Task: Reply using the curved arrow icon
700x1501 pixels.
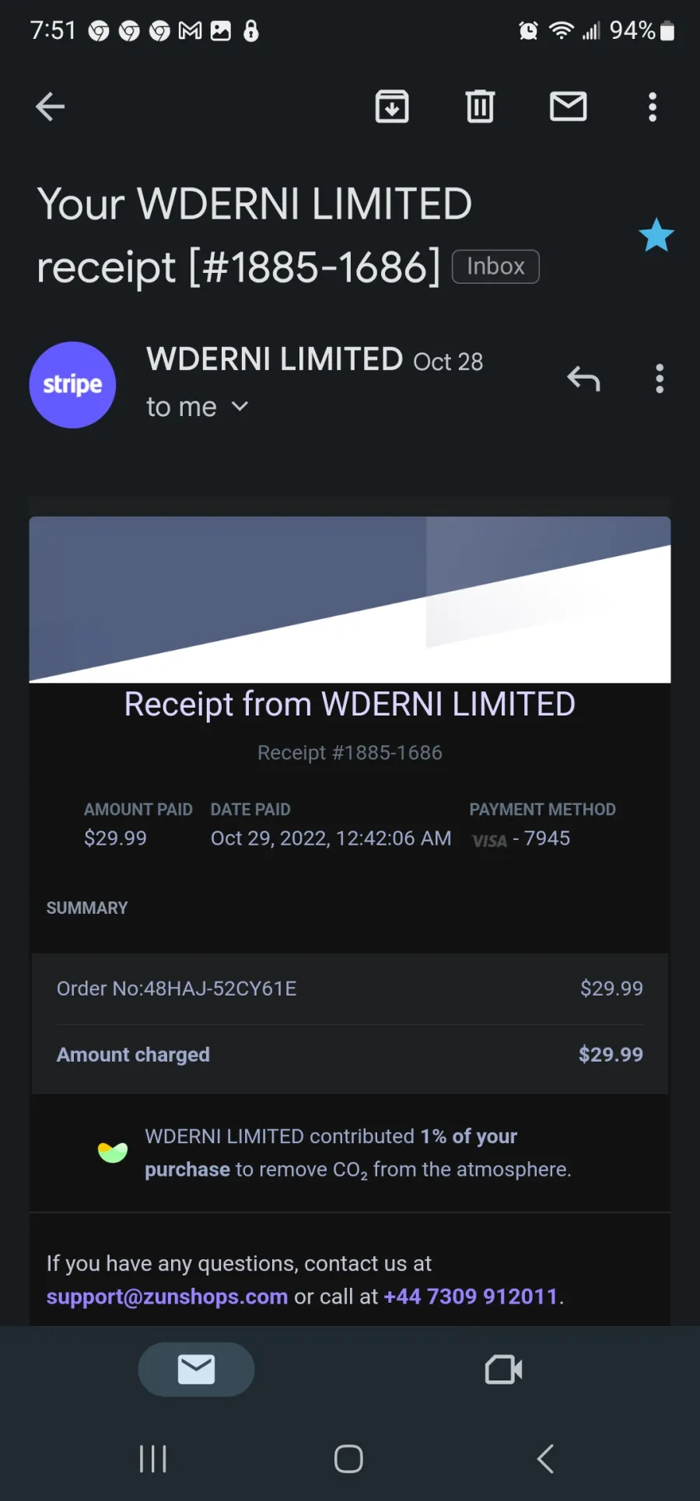Action: pyautogui.click(x=583, y=379)
